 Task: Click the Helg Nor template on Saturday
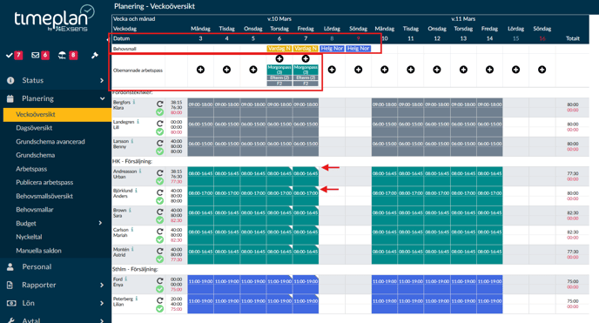click(x=332, y=49)
